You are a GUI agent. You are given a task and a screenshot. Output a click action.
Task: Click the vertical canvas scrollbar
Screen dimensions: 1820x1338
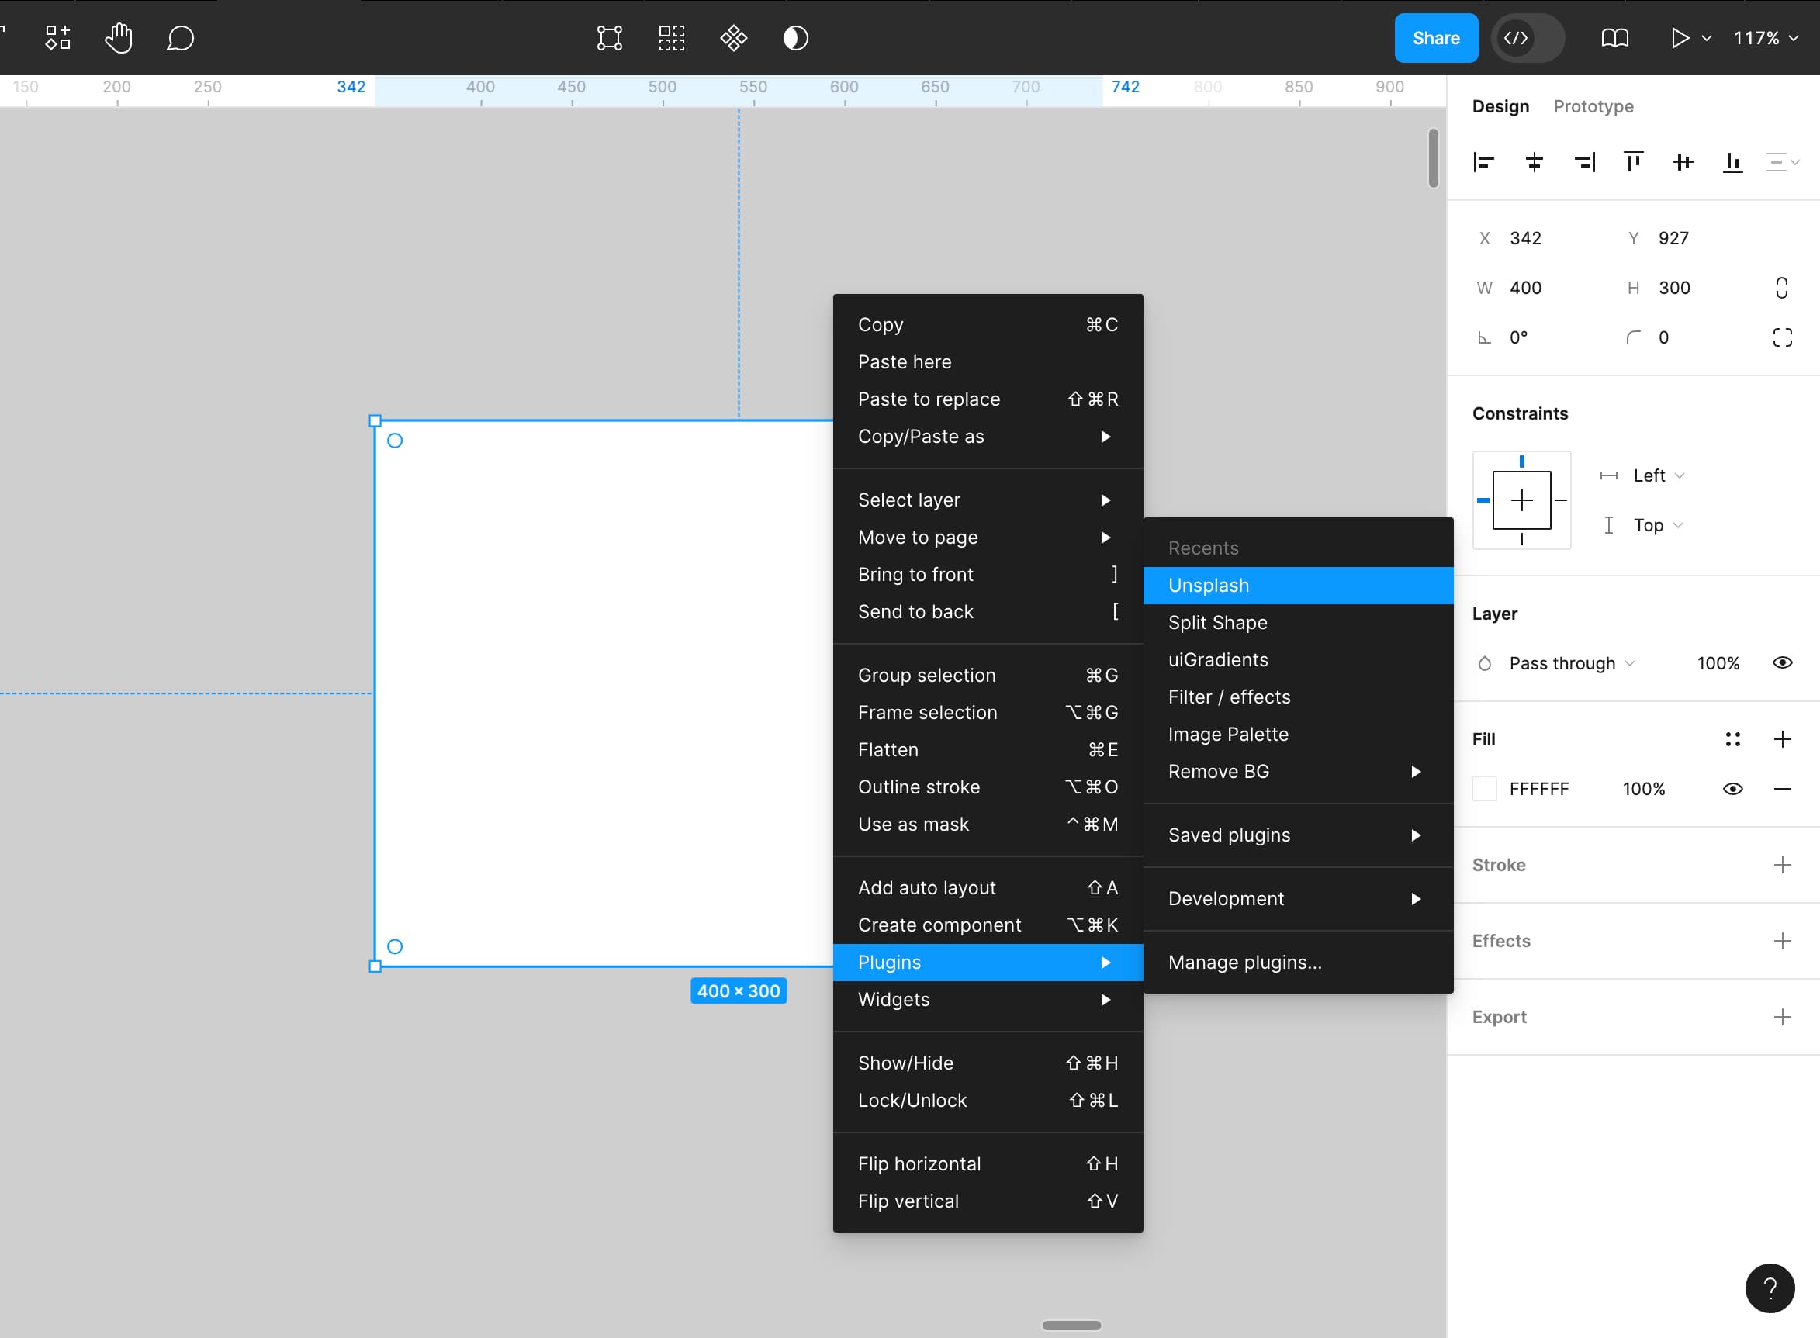click(x=1433, y=158)
